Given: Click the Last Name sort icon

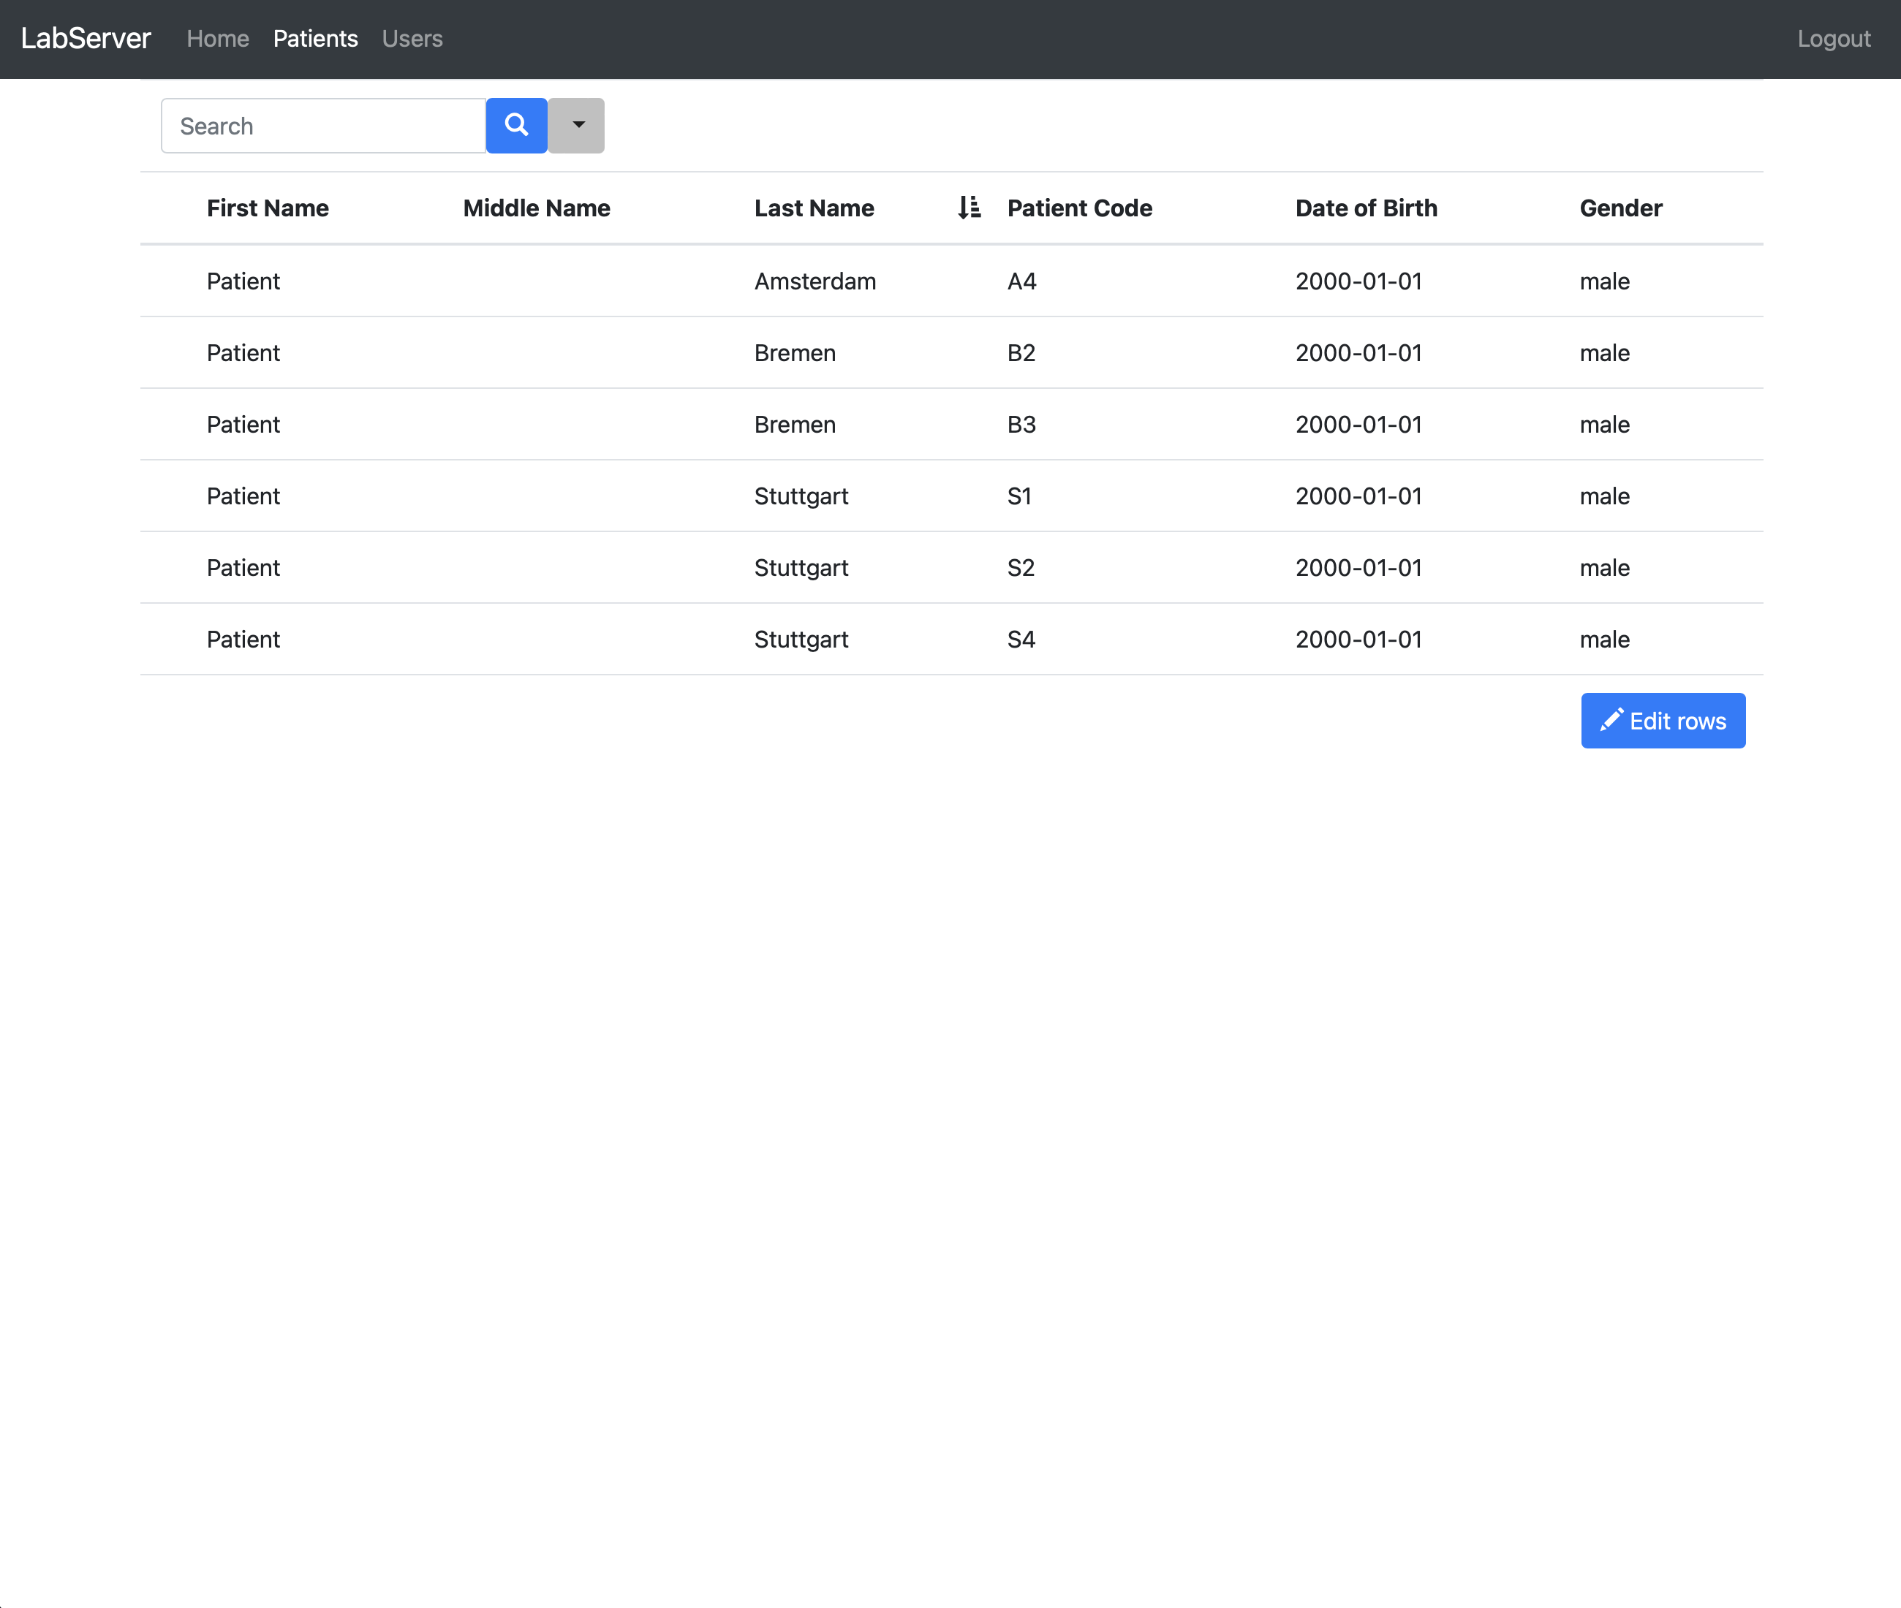Looking at the screenshot, I should pyautogui.click(x=968, y=208).
